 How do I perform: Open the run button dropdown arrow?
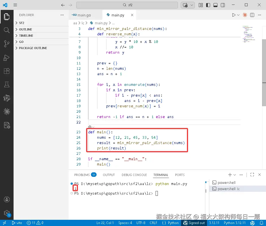tap(238, 15)
